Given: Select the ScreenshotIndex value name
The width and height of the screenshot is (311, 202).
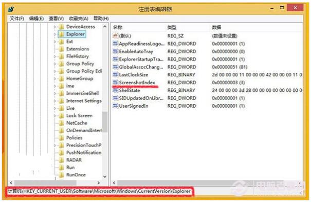Looking at the screenshot, I should click(137, 83).
